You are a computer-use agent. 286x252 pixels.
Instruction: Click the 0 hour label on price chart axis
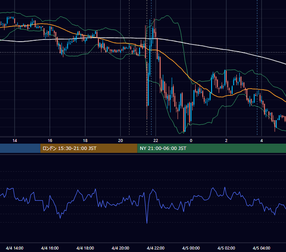191,141
